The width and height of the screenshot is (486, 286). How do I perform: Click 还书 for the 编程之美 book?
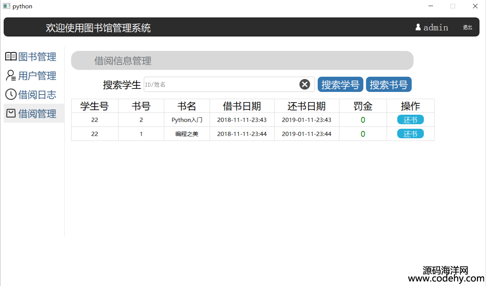[x=410, y=134]
